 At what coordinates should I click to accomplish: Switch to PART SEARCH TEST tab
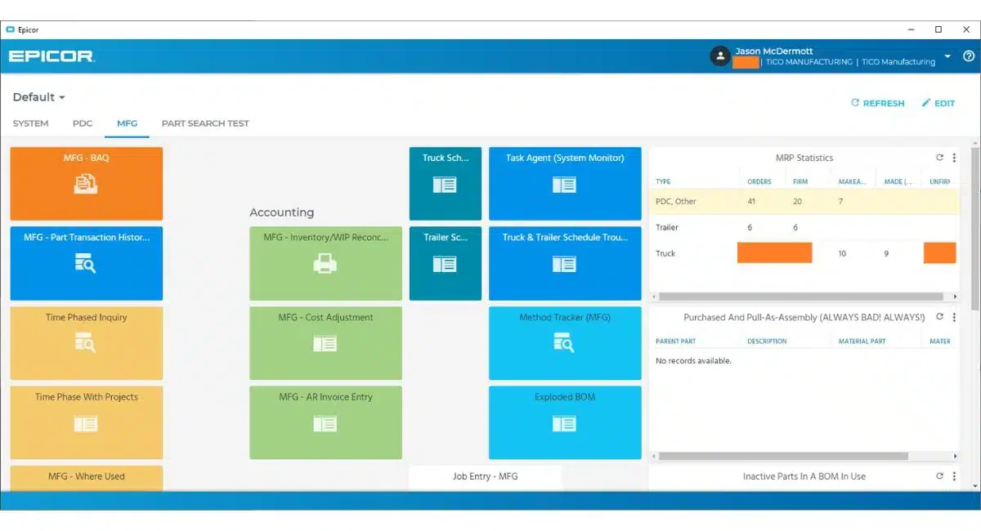coord(205,123)
